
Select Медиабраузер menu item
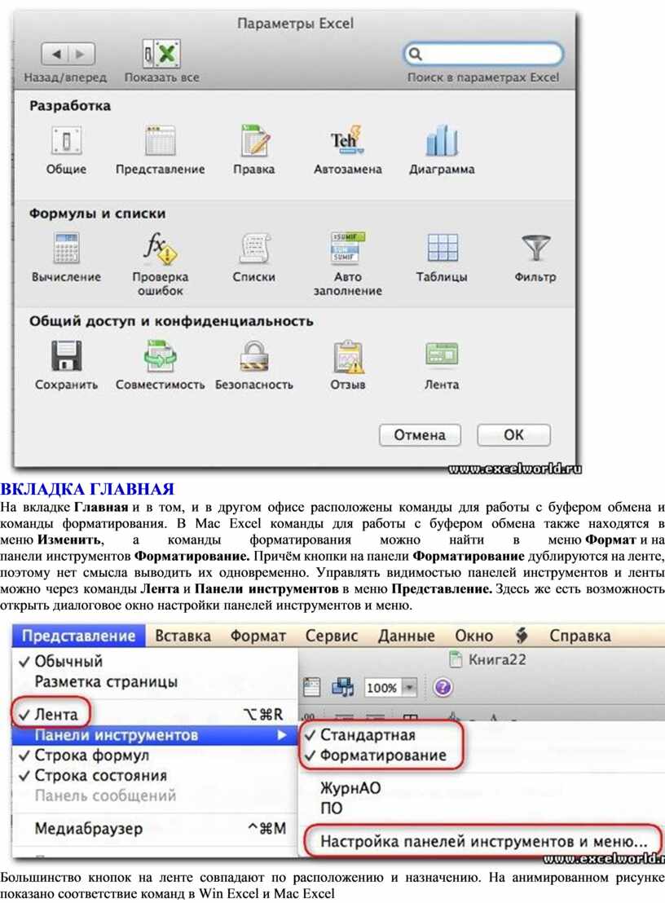(154, 829)
